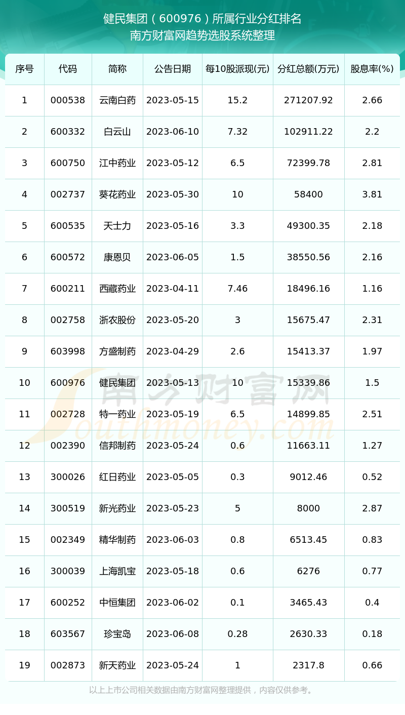Select the 特一药业 name cell
Screen dimensions: 405x715
pos(117,414)
